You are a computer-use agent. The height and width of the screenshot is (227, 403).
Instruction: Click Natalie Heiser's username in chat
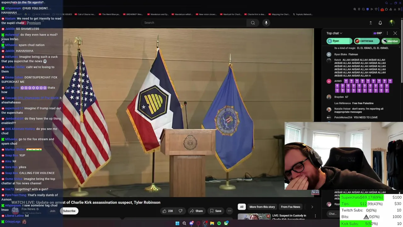tap(342, 109)
